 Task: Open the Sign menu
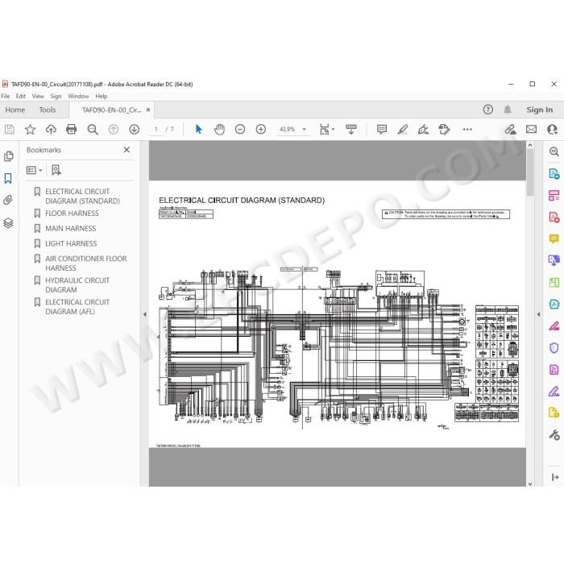(56, 96)
